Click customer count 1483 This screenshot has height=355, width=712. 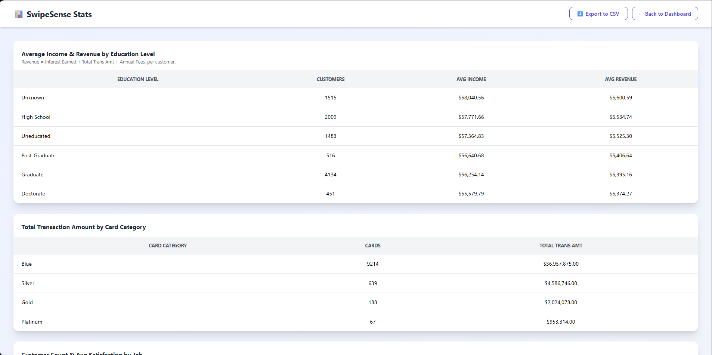tap(331, 136)
